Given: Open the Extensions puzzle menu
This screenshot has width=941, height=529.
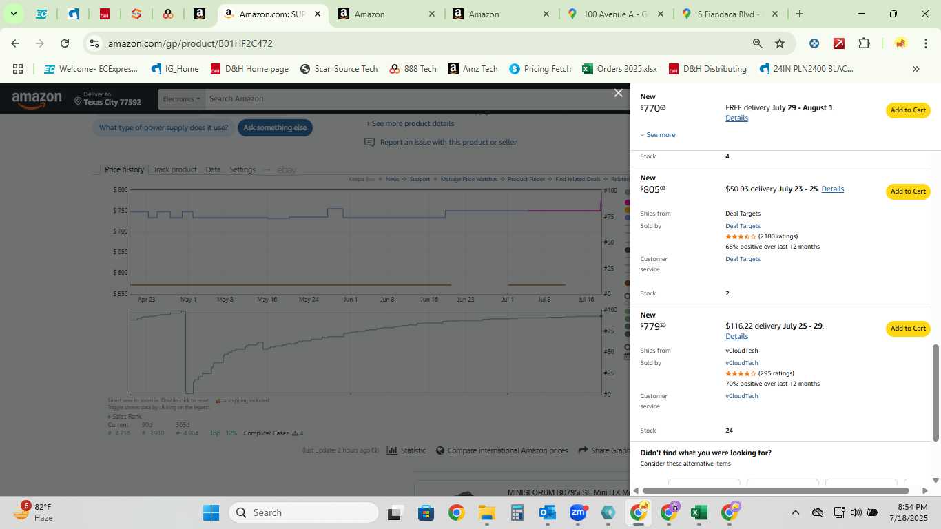Looking at the screenshot, I should [x=864, y=43].
